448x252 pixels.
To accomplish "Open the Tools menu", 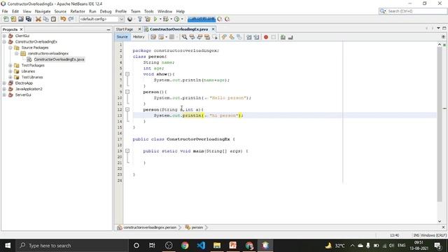I will click(148, 11).
